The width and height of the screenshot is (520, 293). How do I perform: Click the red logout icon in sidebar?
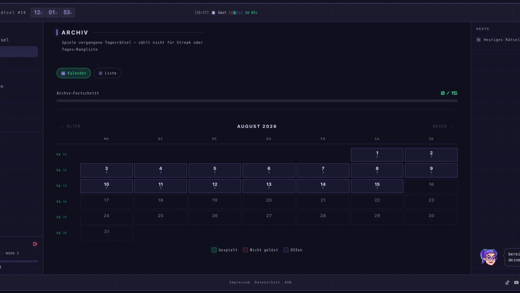pyautogui.click(x=35, y=244)
